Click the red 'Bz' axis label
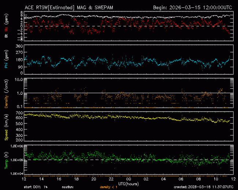This screenshot has width=238, height=190. (x=6, y=29)
